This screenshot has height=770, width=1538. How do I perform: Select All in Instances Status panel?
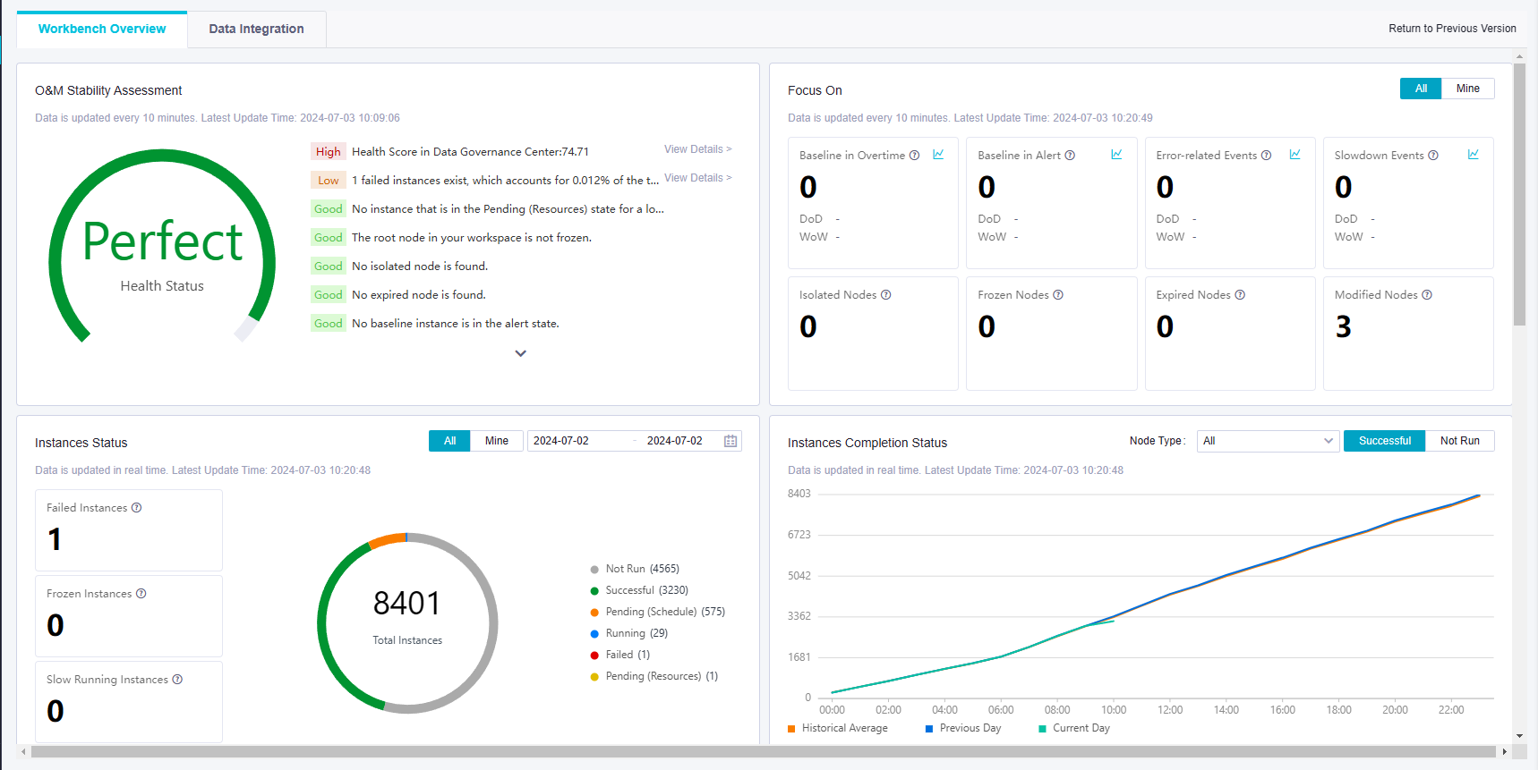tap(449, 441)
